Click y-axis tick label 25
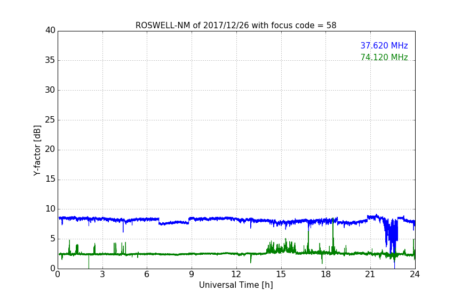Screen dimensions: 461x307 50,120
